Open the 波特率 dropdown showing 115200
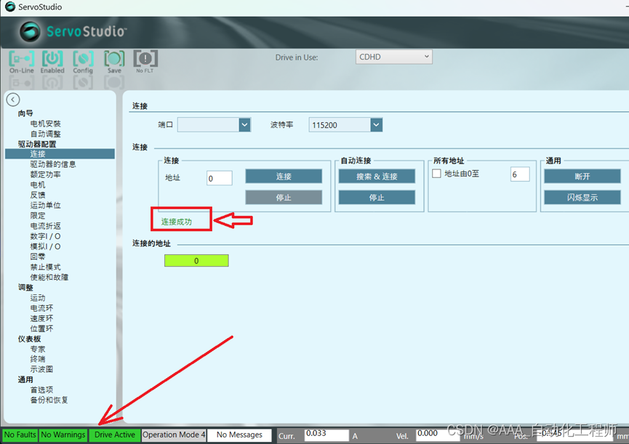 [345, 124]
